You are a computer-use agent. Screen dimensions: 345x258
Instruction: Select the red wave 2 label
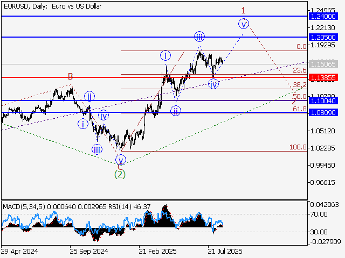293,101
